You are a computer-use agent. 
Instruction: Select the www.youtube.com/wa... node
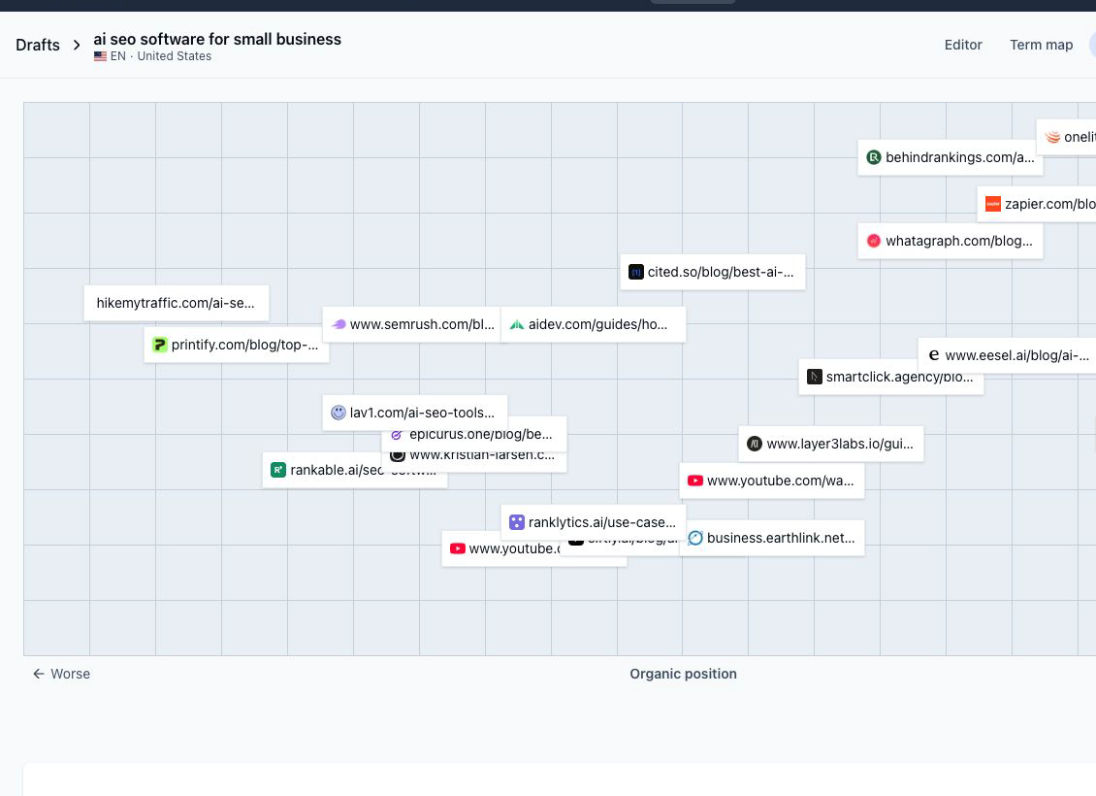click(x=772, y=481)
